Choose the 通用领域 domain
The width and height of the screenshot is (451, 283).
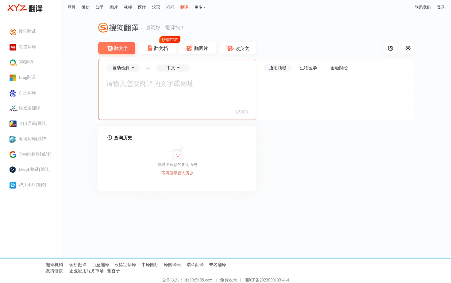[x=278, y=68]
